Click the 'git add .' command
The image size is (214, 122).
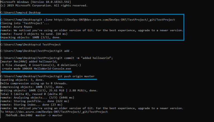point(65,51)
